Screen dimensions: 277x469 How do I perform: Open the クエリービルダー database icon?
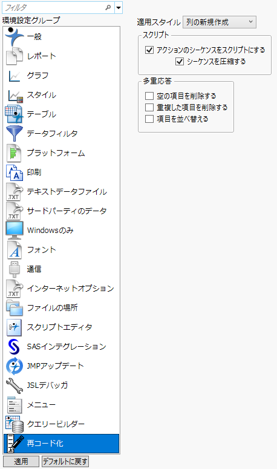(x=15, y=424)
